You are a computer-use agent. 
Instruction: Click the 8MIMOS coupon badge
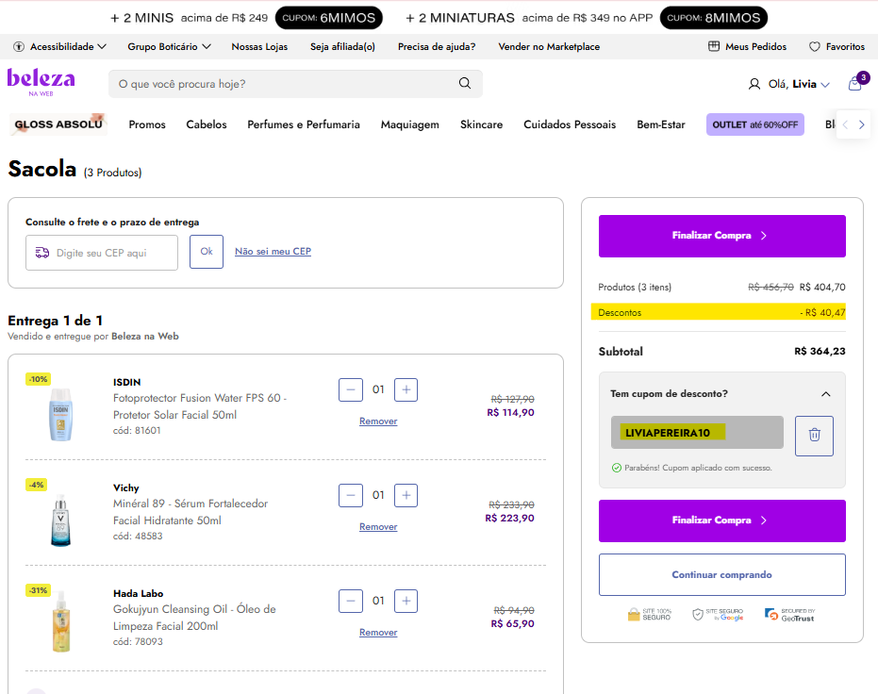(x=713, y=18)
